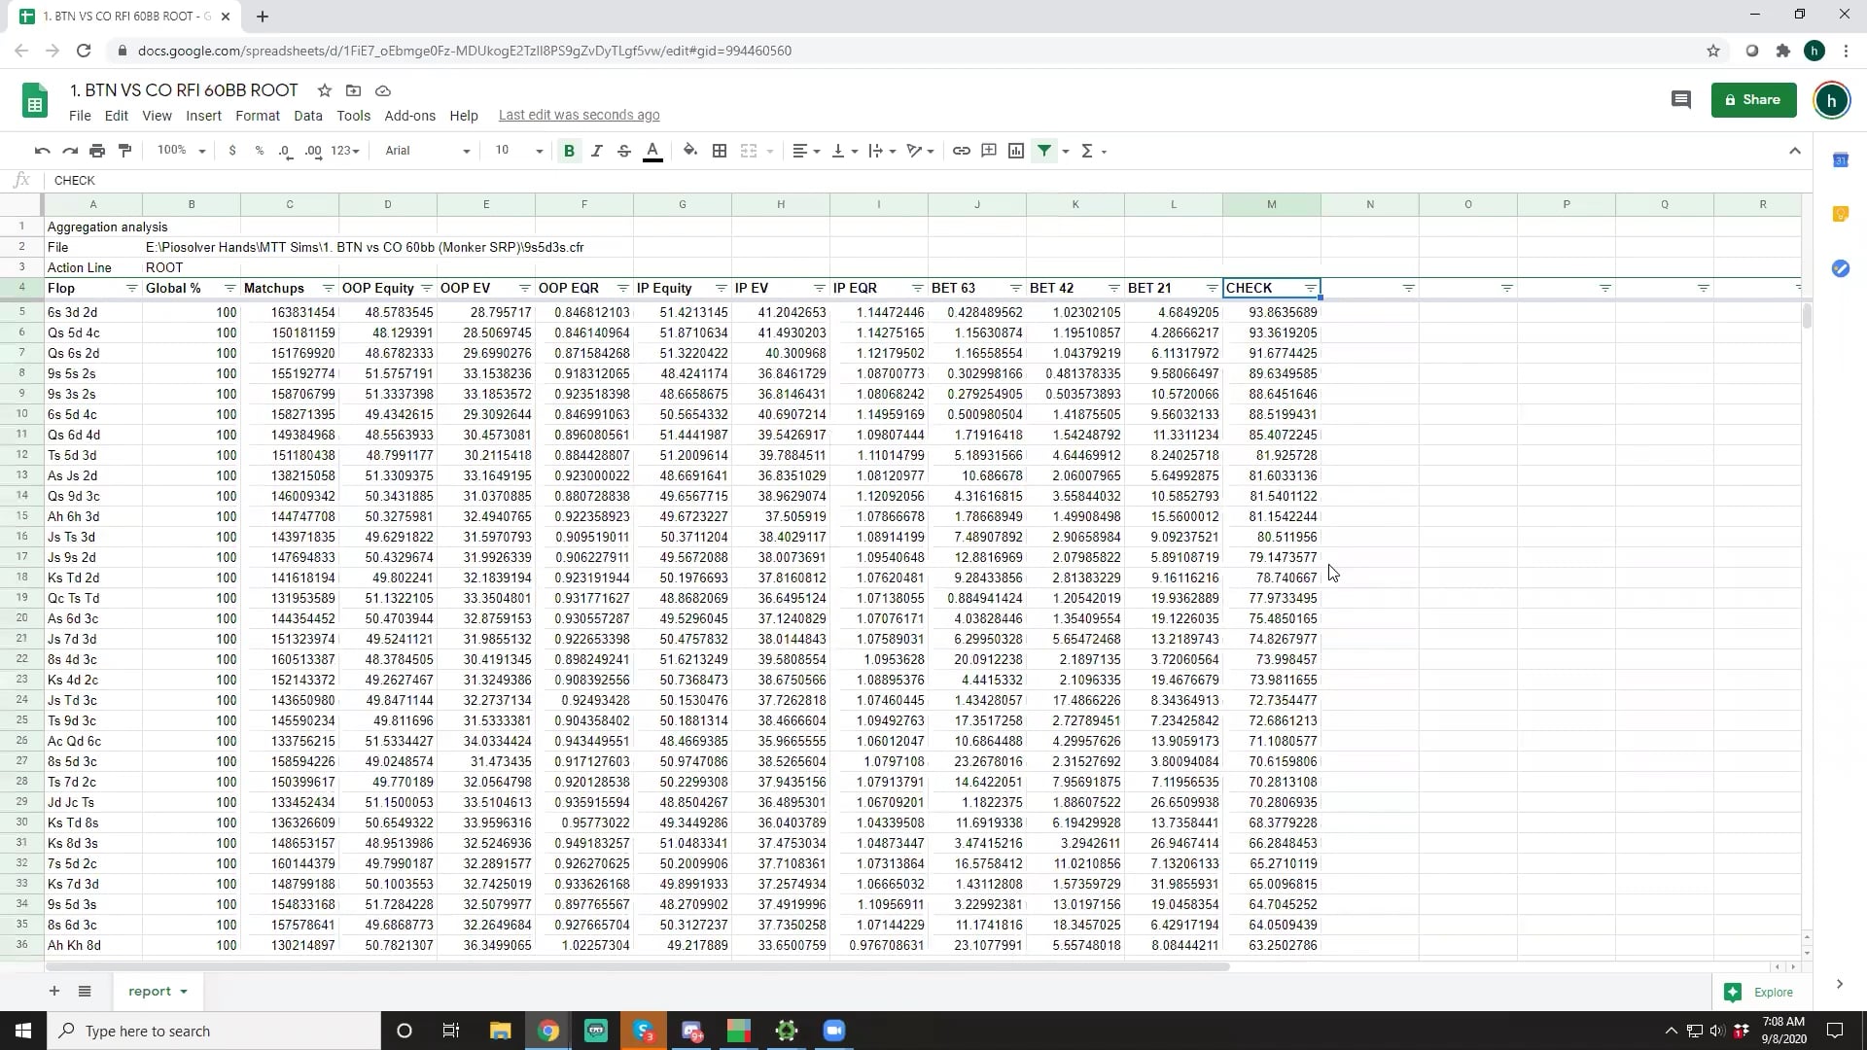This screenshot has height=1050, width=1867.
Task: Open 'Last edit was seconds ago' link
Action: click(579, 115)
